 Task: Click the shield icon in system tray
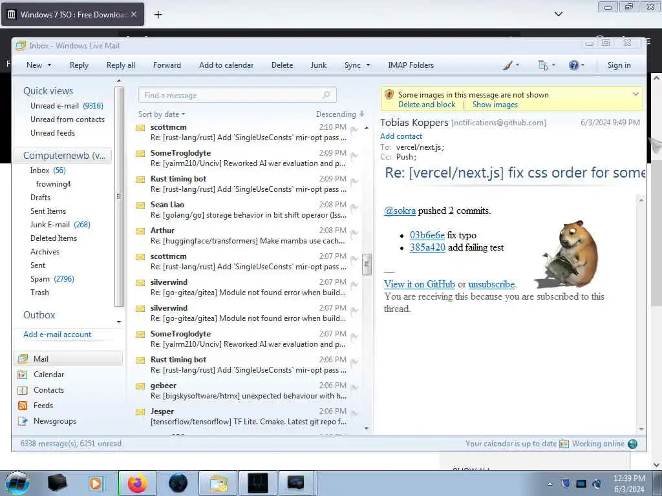pyautogui.click(x=566, y=484)
